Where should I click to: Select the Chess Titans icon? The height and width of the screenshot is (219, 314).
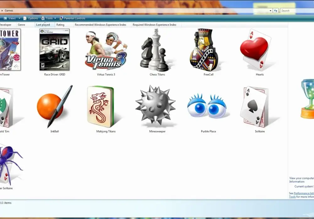click(x=157, y=50)
